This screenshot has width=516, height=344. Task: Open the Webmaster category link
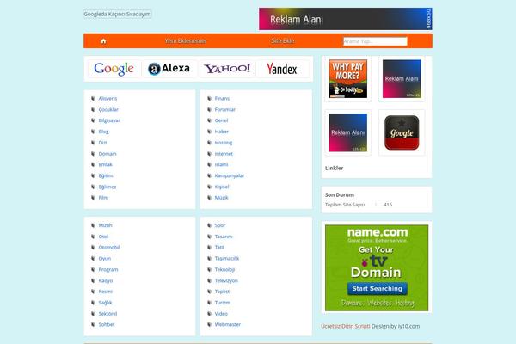click(x=227, y=324)
